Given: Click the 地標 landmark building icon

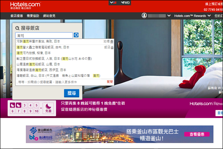Looking at the screenshot, I should coord(112,42).
